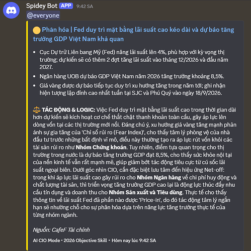Click the first bullet about the Fed raising rates

pos(134,60)
